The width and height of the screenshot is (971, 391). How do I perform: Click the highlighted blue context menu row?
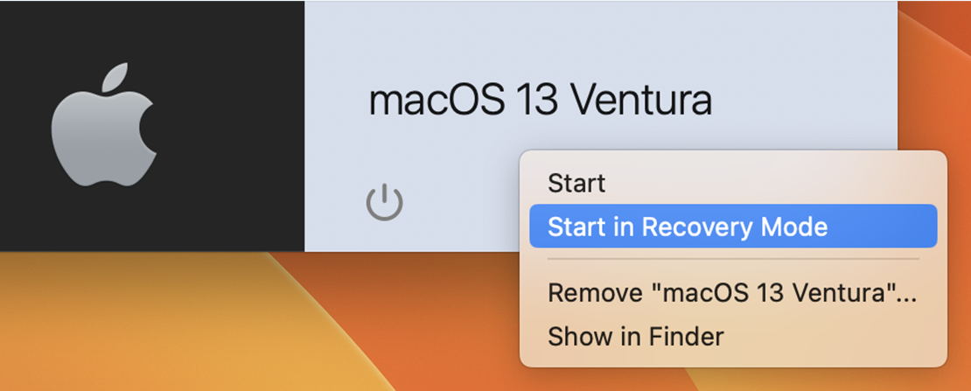(x=732, y=227)
